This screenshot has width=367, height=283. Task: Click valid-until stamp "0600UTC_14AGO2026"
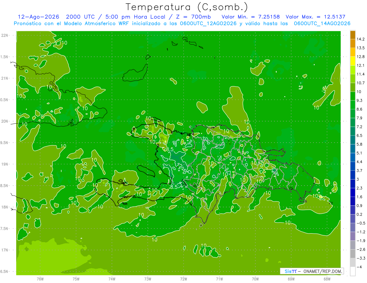point(322,24)
